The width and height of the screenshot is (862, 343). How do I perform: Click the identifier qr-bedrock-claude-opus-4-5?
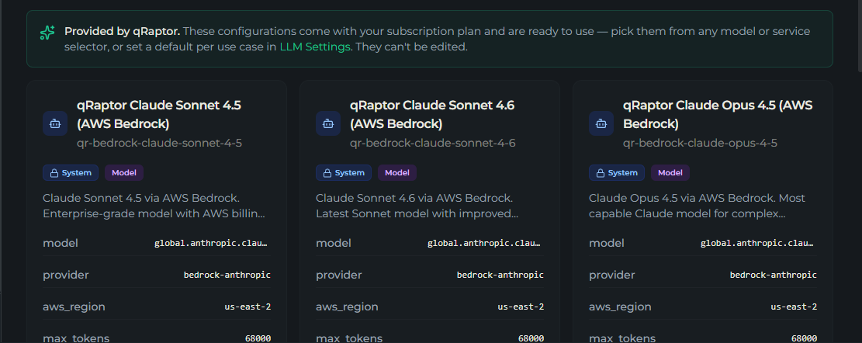pyautogui.click(x=700, y=144)
